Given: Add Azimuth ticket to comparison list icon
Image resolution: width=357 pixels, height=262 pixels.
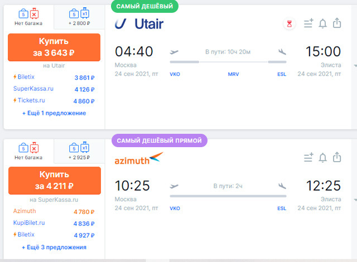Looking at the screenshot, I should tap(308, 157).
